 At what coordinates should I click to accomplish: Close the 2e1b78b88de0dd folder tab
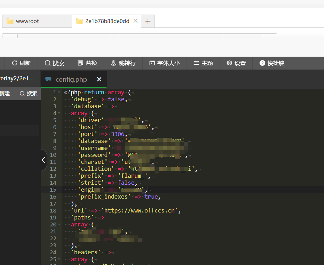136,21
